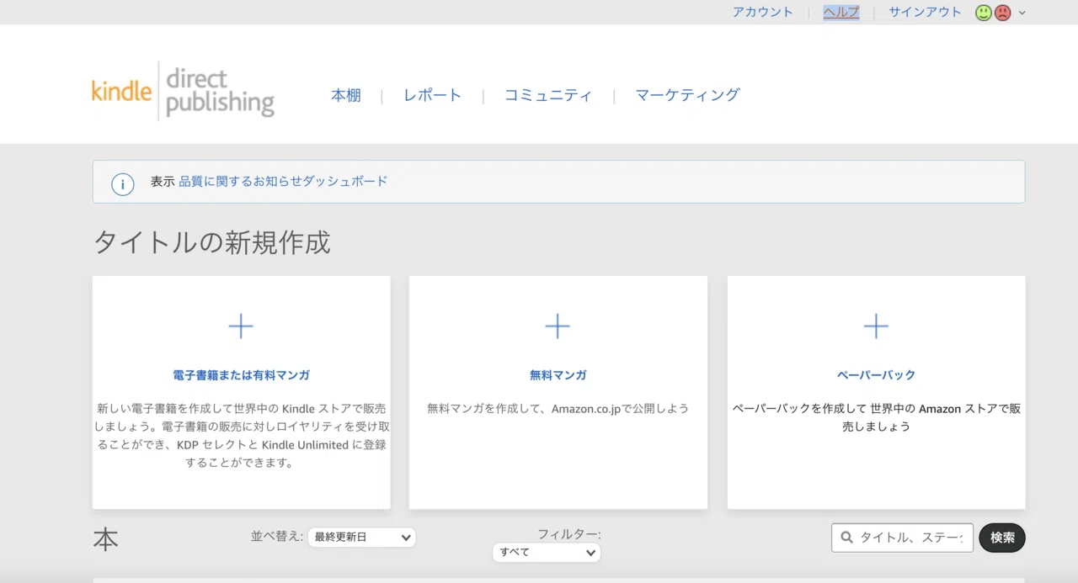This screenshot has height=583, width=1078.
Task: Click the red sad face feedback icon
Action: click(x=1002, y=13)
